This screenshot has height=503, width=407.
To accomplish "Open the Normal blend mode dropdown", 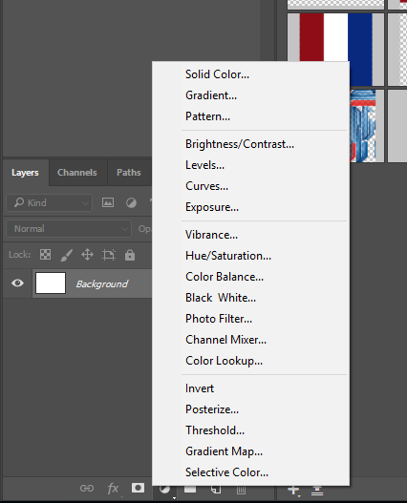I will (69, 229).
